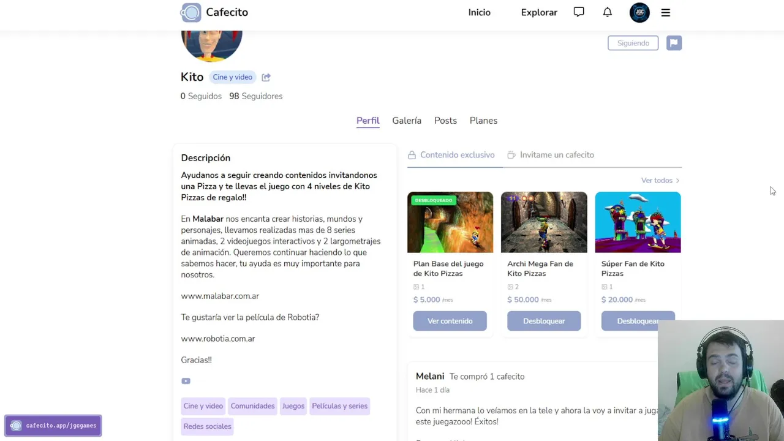Screen dimensions: 784x441
Task: Click Ver contenido button
Action: [x=450, y=321]
